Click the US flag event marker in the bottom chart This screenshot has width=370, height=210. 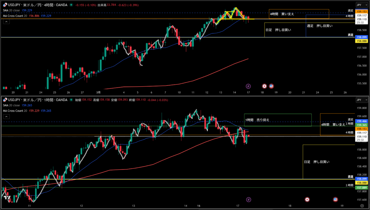click(x=335, y=199)
